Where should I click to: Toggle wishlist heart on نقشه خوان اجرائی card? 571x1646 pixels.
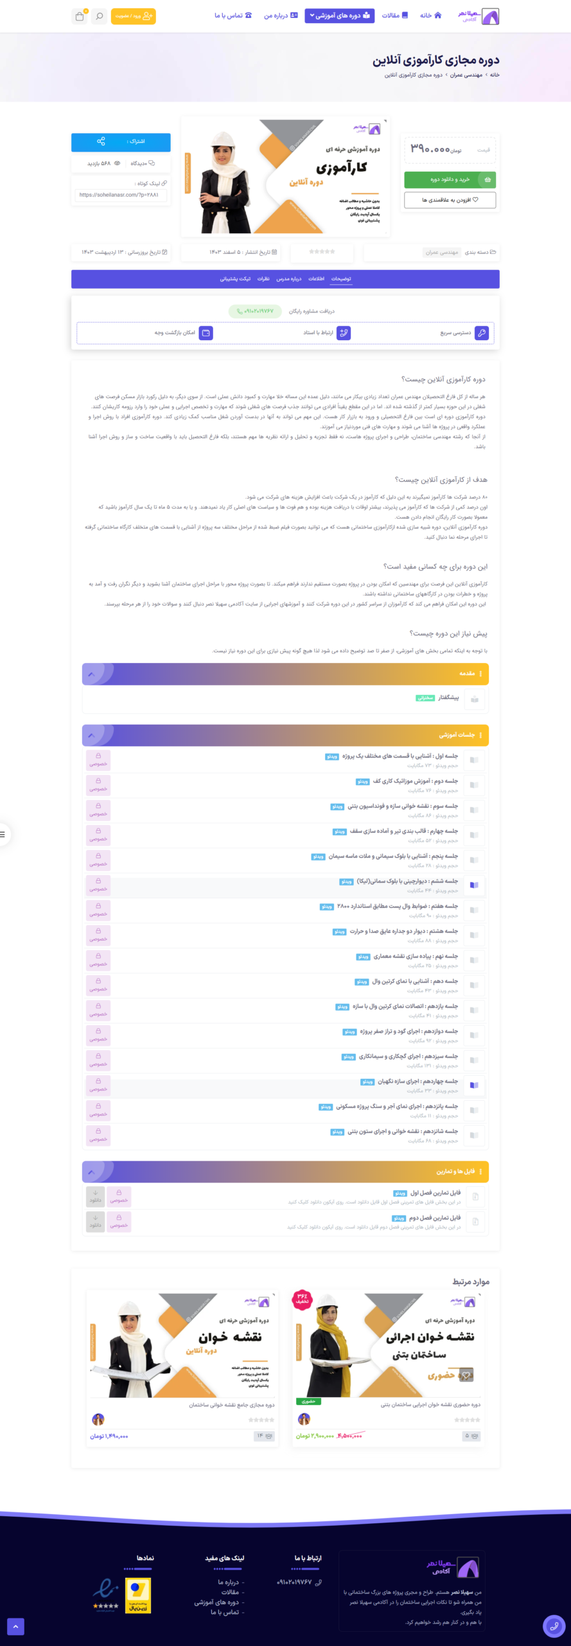coord(467,1375)
